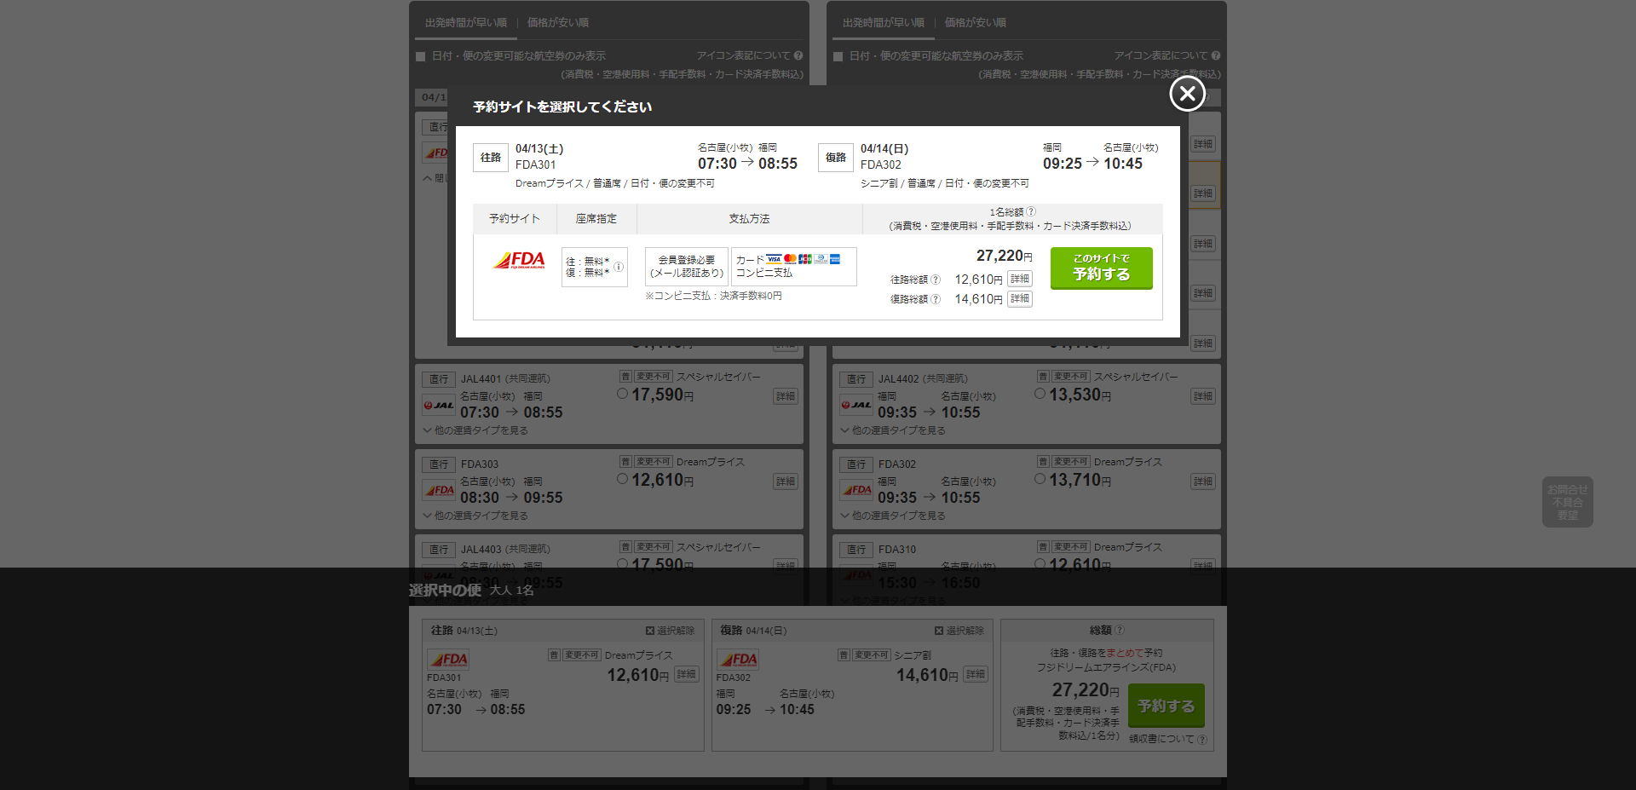Click the credit card brand icons
The width and height of the screenshot is (1636, 790).
(804, 259)
